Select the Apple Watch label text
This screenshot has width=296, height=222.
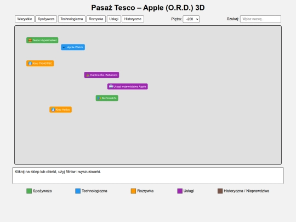(75, 47)
